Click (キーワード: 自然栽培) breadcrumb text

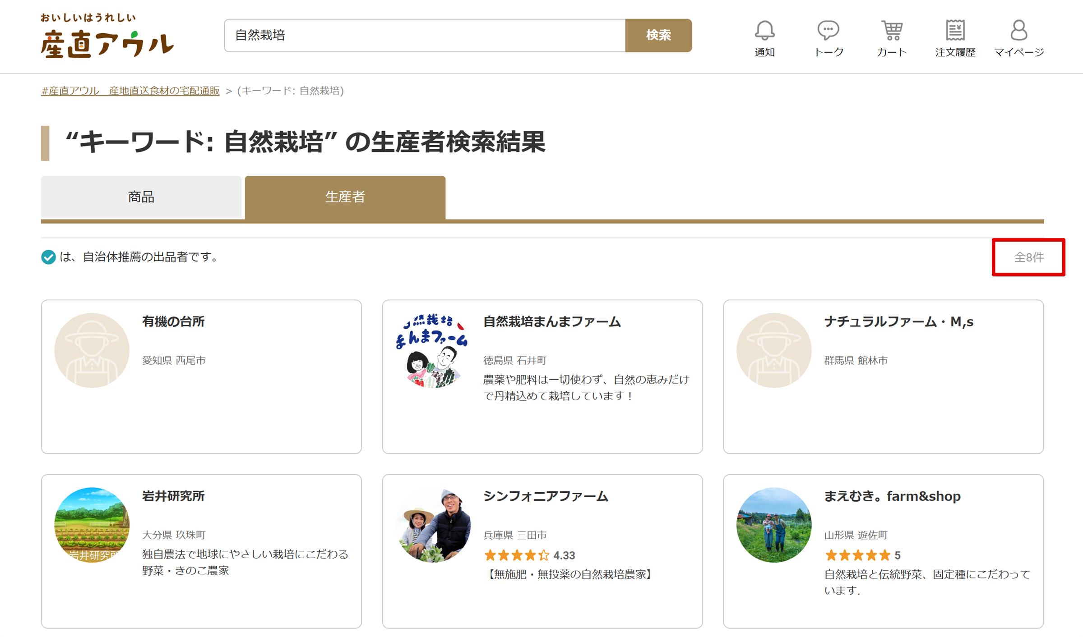(x=291, y=91)
